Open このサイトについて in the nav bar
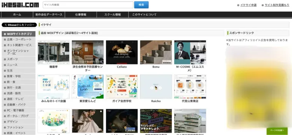The image size is (292, 135). coord(145,15)
